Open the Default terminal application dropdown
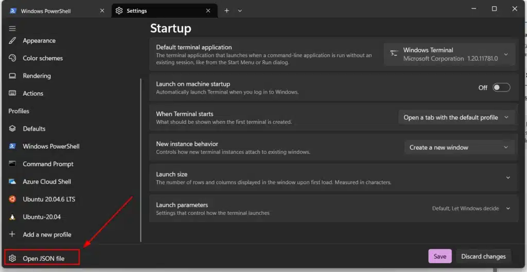The width and height of the screenshot is (527, 272). click(449, 54)
